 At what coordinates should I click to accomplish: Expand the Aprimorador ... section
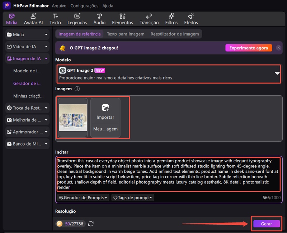pos(27,132)
